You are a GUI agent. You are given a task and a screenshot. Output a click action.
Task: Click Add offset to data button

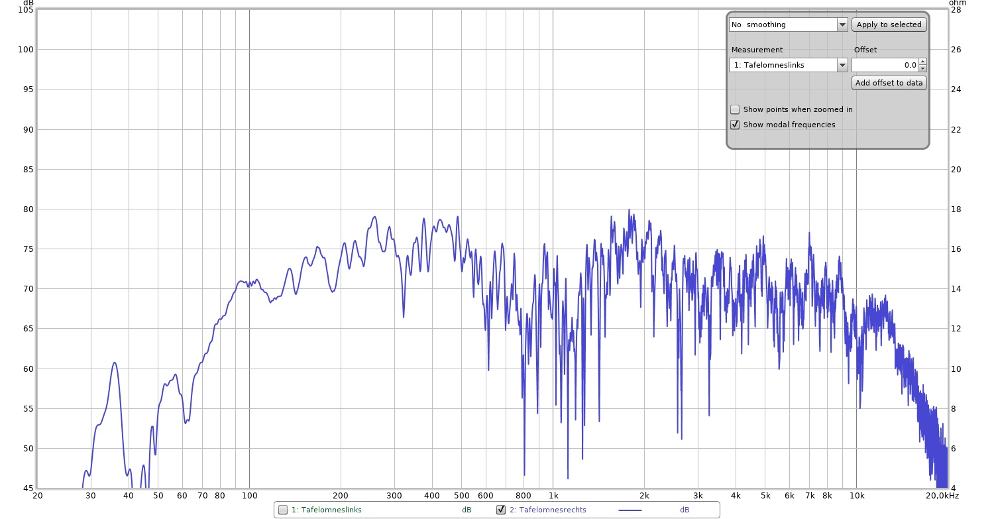[889, 83]
